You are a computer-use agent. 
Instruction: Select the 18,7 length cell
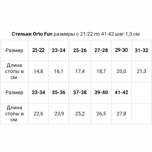coord(101,71)
